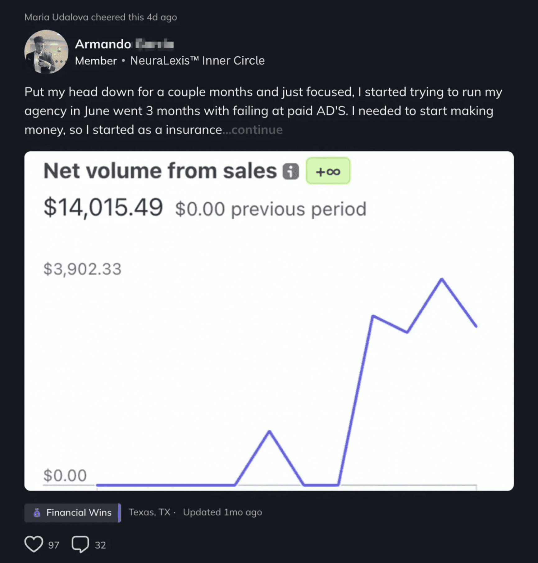The image size is (538, 563).
Task: Like the post with heart icon
Action: pos(34,544)
